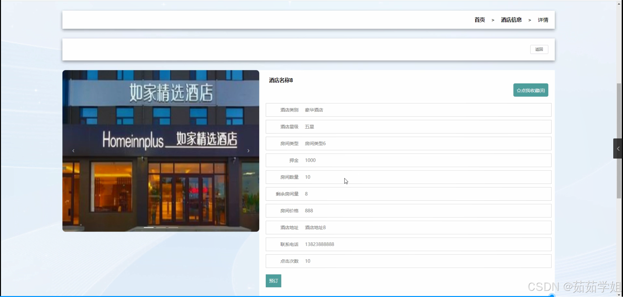This screenshot has width=623, height=297.
Task: Click room price value 888
Action: tap(309, 211)
